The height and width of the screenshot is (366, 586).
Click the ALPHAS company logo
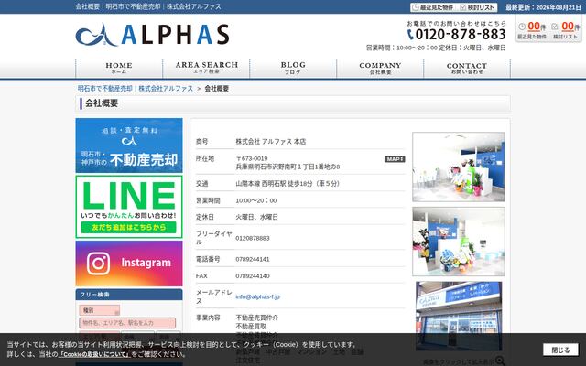[x=153, y=35]
